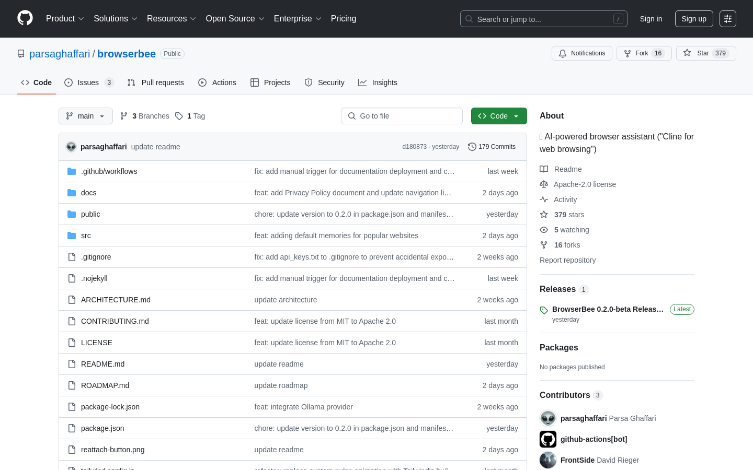Click the LICENSE file icon
Screen dimensions: 753x470
(72, 343)
